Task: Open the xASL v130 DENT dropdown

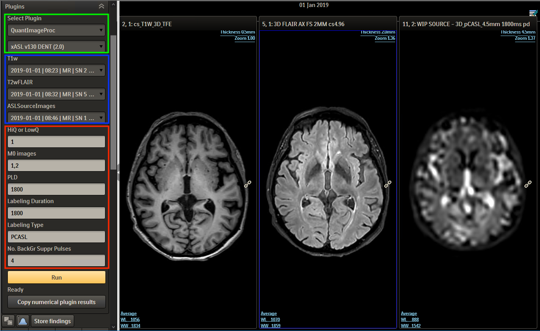Action: tap(56, 46)
